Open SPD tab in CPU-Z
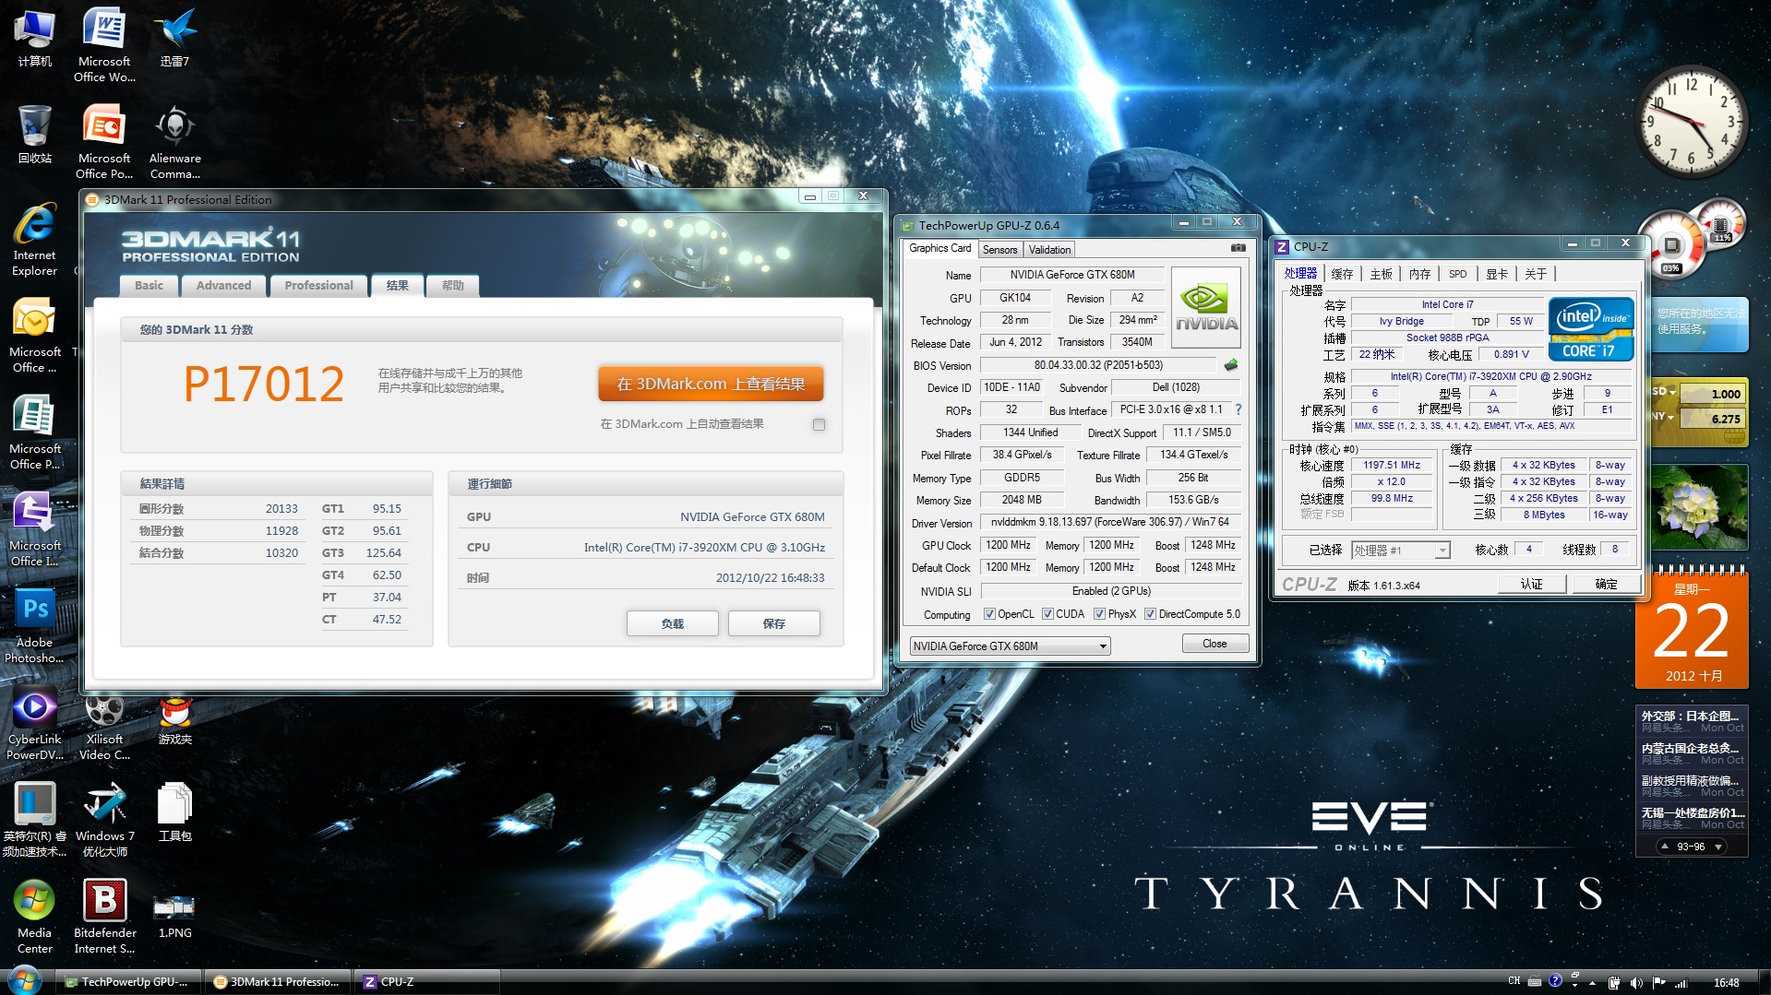This screenshot has width=1771, height=995. 1457,274
